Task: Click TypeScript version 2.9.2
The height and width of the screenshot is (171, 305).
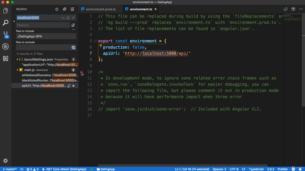Action: [x=270, y=169]
